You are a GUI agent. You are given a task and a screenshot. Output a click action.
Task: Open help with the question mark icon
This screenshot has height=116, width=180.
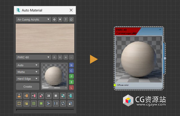[66, 20]
